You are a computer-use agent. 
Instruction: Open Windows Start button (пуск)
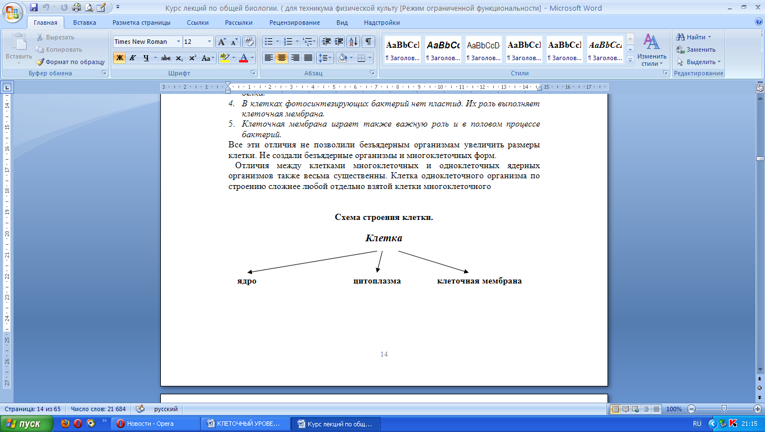pos(28,424)
